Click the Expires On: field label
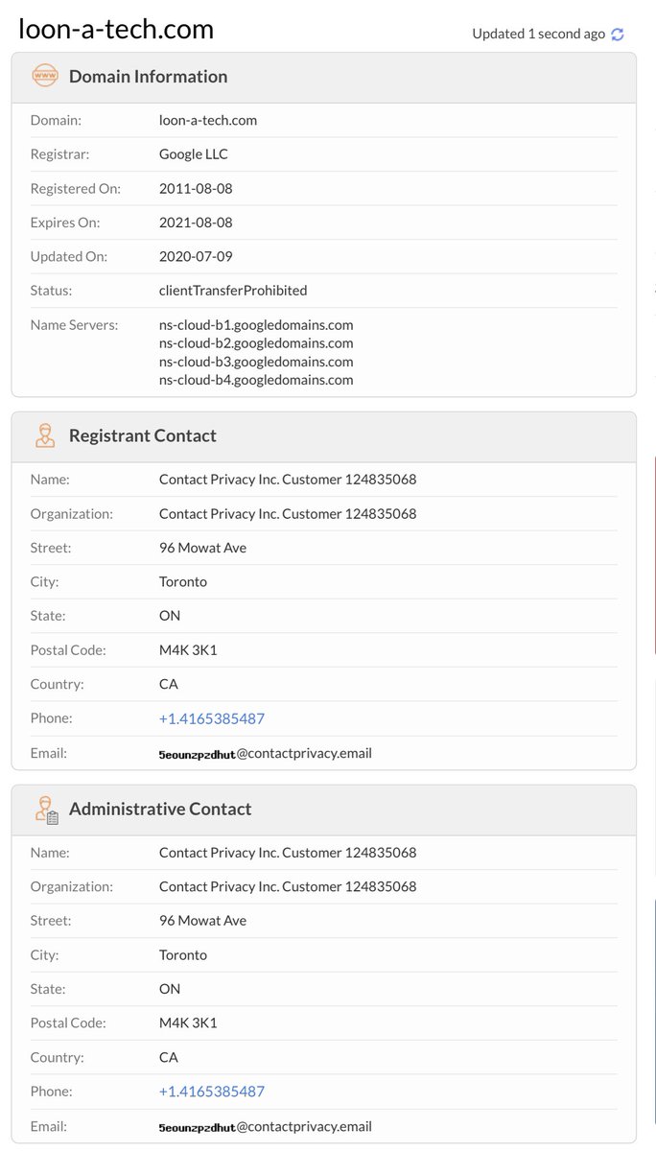656x1151 pixels. (x=65, y=223)
